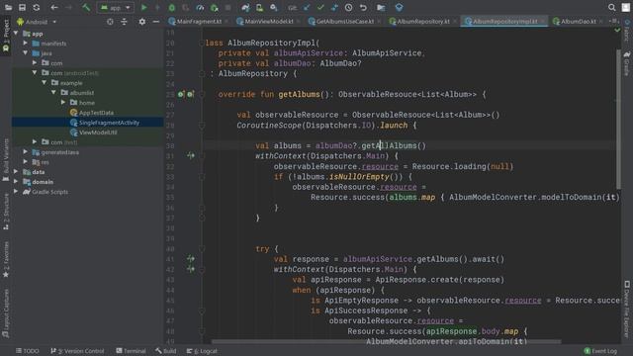Screen dimensions: 633x356
Task: Select SingleFragmentActivity in the project tree
Action: 105,123
